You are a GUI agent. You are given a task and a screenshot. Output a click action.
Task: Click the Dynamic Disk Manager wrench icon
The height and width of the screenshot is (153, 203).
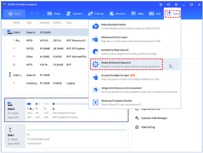pyautogui.click(x=137, y=118)
